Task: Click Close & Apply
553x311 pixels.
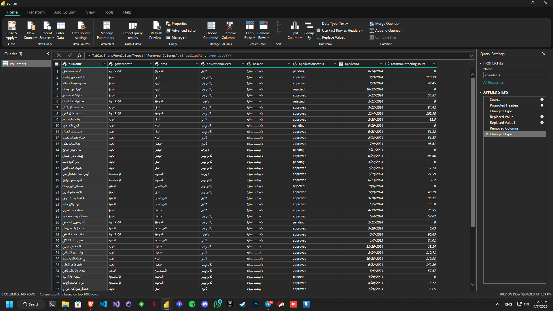Action: coord(11,30)
